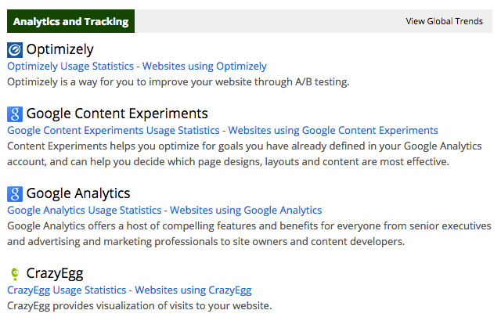
Task: Click the Optimizely A/B testing description
Action: [178, 81]
